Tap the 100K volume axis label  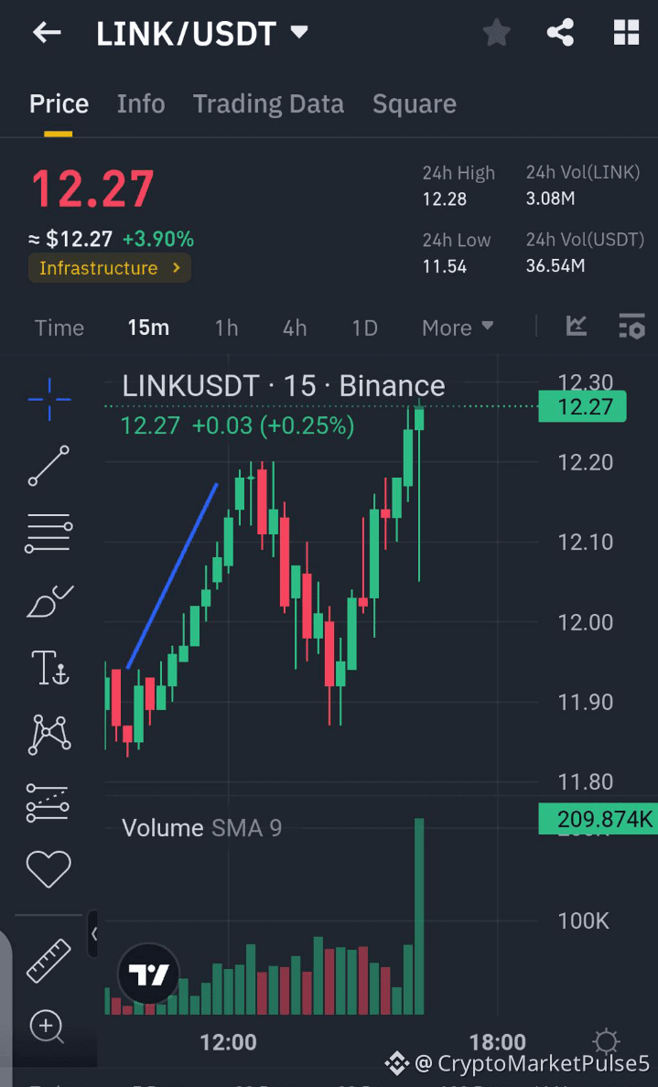click(584, 921)
